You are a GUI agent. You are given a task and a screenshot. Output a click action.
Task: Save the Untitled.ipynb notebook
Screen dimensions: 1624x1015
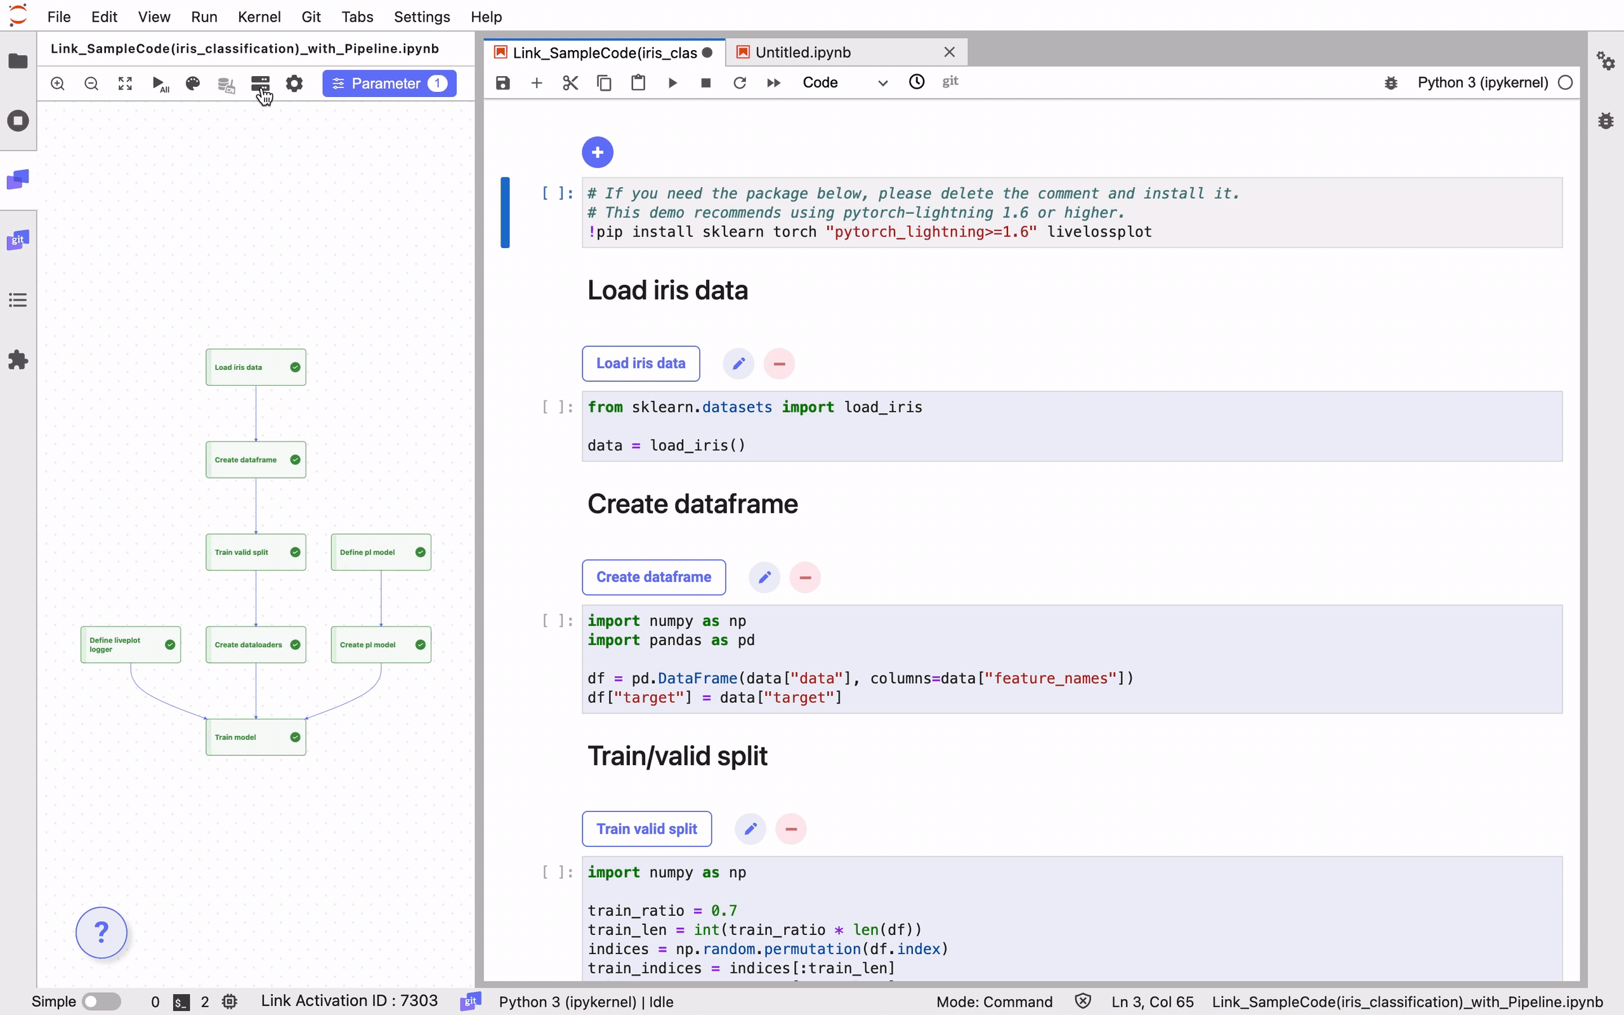502,82
